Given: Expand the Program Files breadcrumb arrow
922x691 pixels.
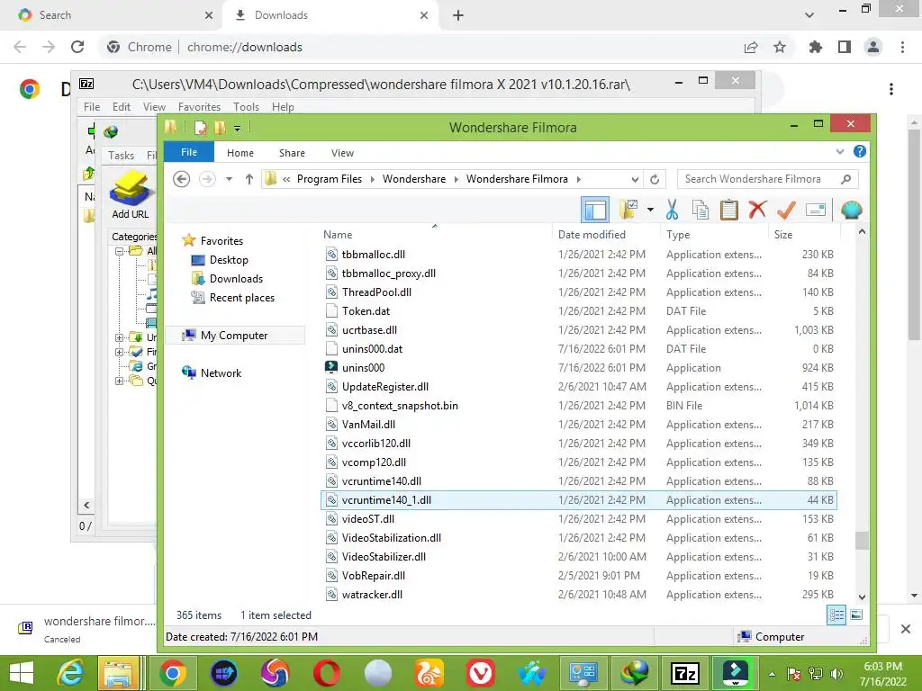Looking at the screenshot, I should [x=372, y=179].
